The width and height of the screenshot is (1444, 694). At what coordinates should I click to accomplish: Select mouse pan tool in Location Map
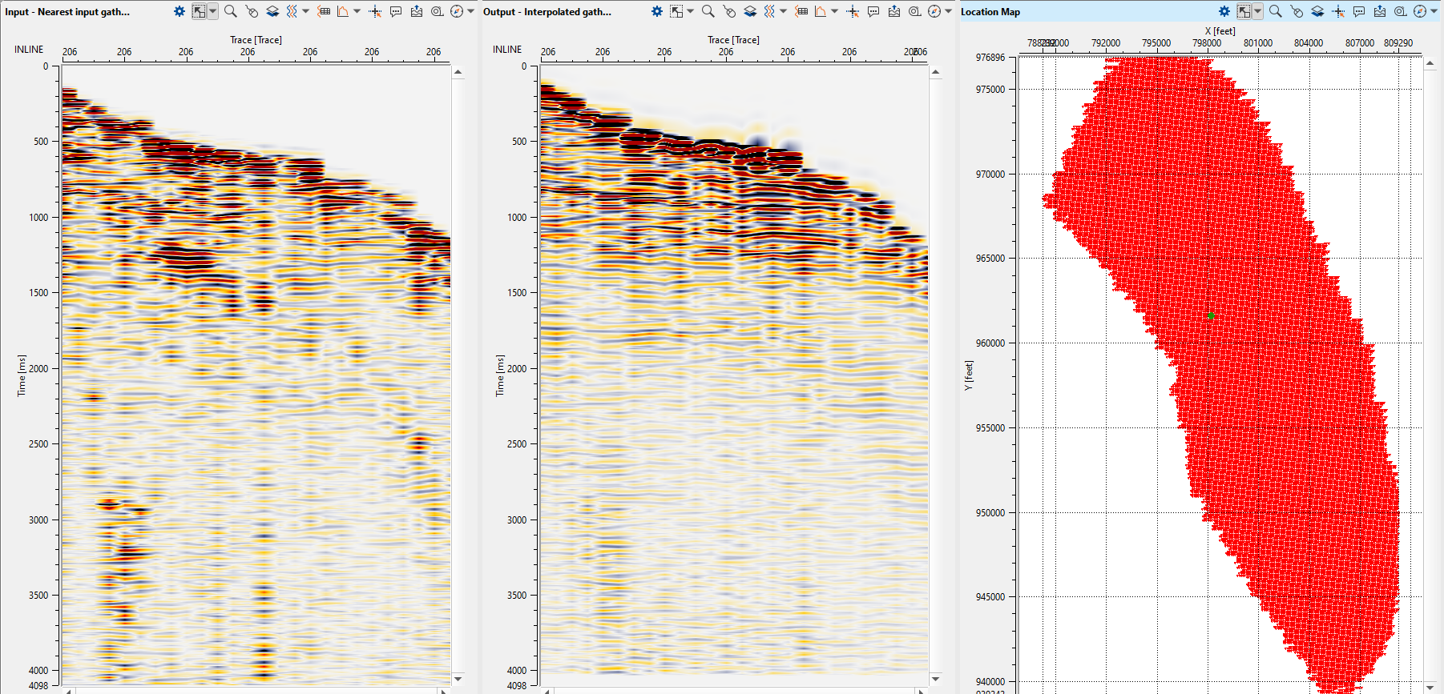pos(1297,11)
